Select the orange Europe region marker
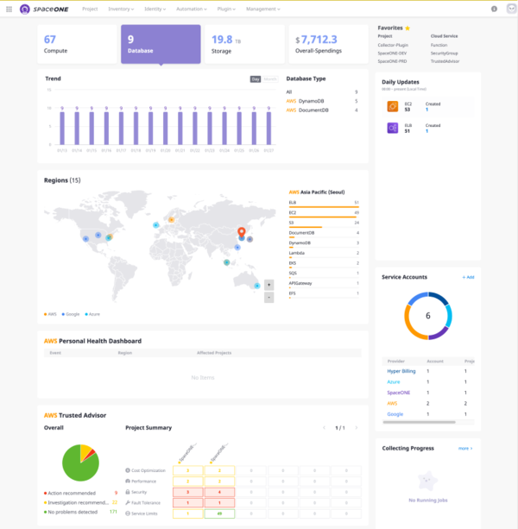Image resolution: width=518 pixels, height=529 pixels. coord(172,220)
